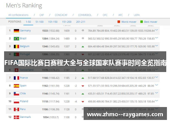Viewport: 170px width, 123px height.
Task: Click the Worst mover legend label
Action: (129, 22)
